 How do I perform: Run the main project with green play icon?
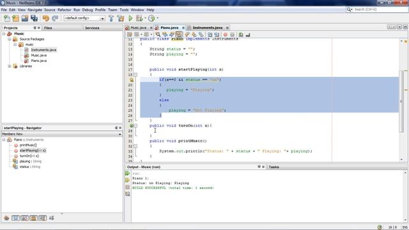pos(130,19)
